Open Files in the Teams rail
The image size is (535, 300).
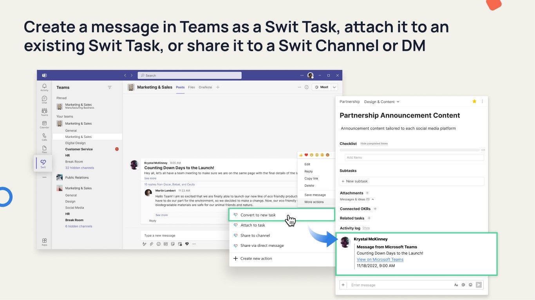[44, 149]
